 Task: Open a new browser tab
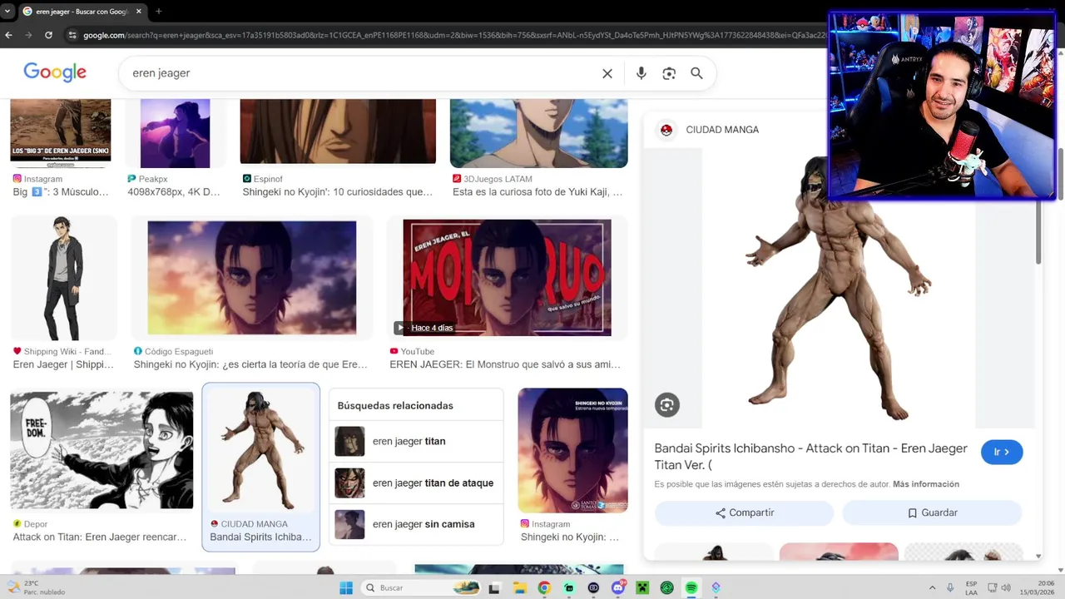tap(158, 11)
